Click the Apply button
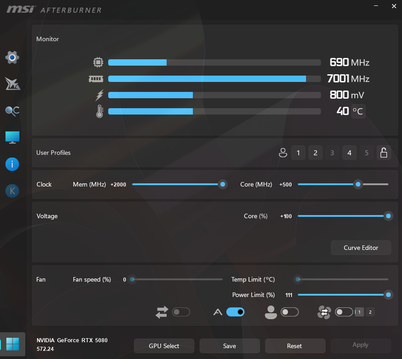This screenshot has height=359, width=402. click(x=361, y=345)
